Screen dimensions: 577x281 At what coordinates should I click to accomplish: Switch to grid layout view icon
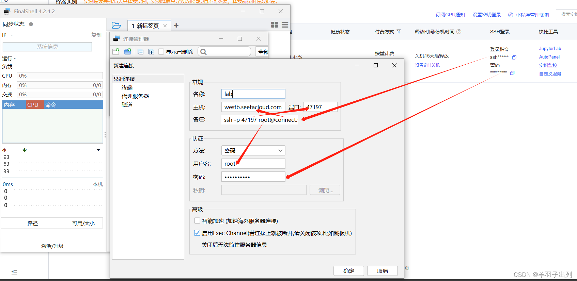click(275, 25)
